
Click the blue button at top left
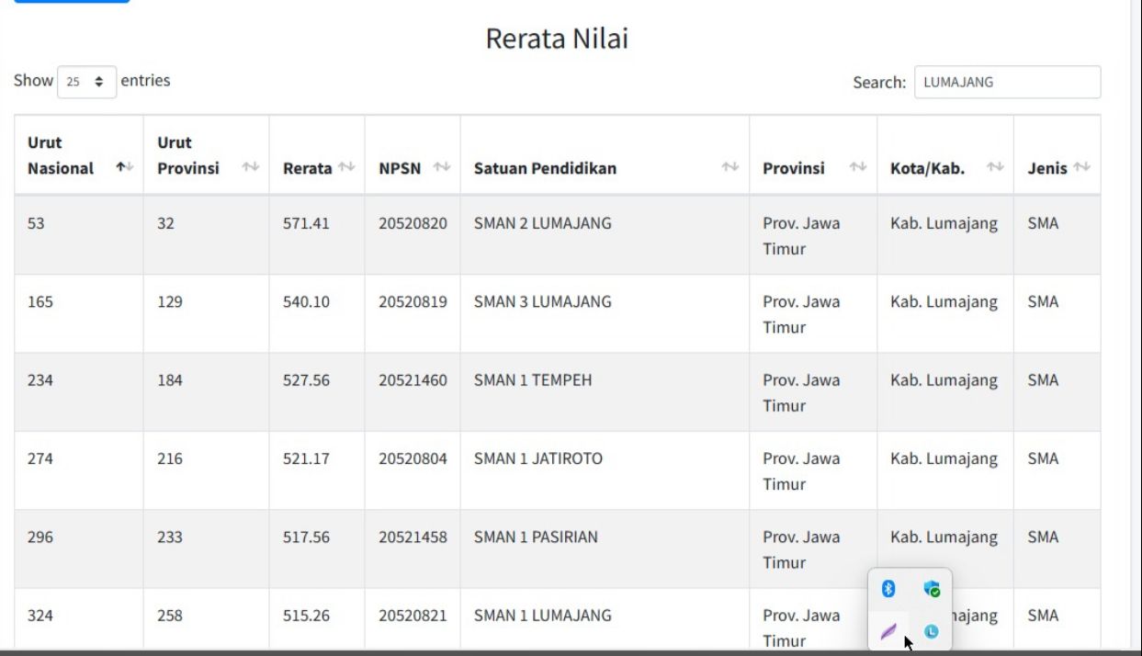tap(72, 1)
